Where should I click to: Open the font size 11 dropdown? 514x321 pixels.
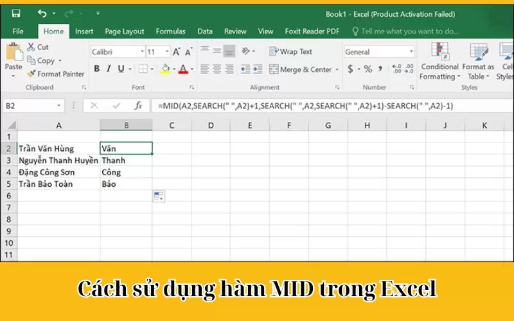(x=167, y=52)
